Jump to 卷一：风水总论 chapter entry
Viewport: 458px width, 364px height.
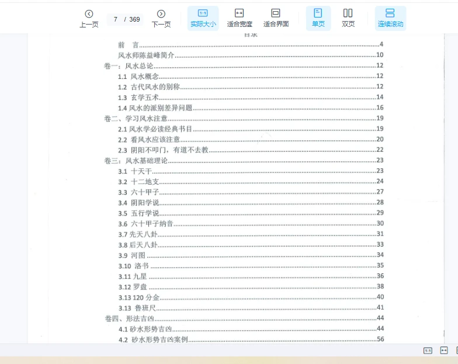click(x=129, y=66)
